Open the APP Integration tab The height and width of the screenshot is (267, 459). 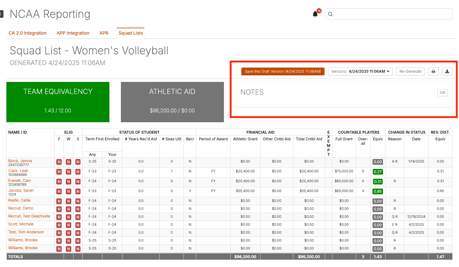[73, 33]
